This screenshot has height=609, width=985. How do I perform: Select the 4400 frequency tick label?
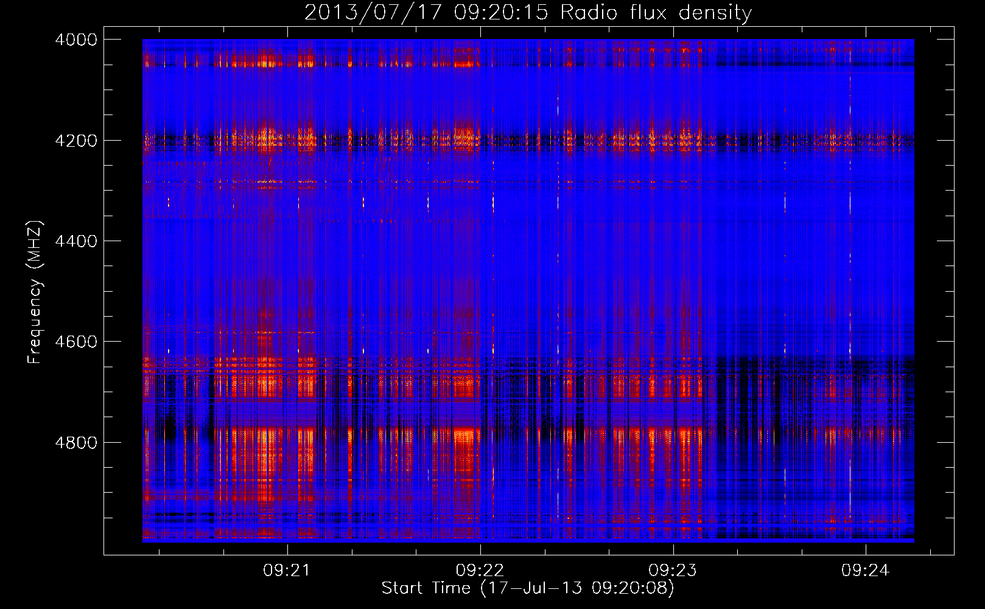pos(76,241)
